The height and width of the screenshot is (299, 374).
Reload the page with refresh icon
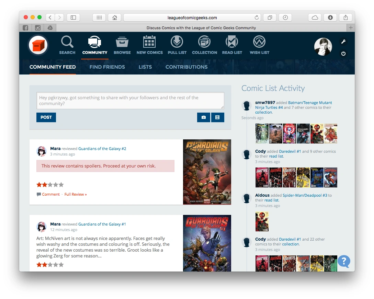coord(257,18)
